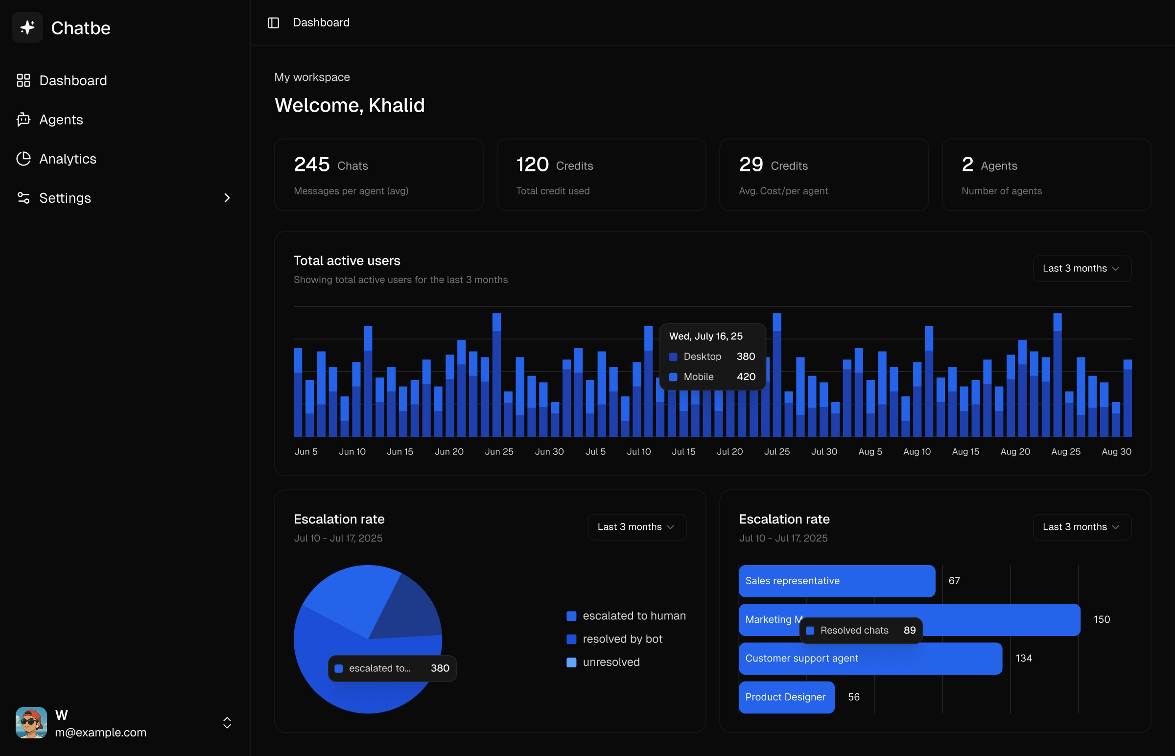Open bar chart Escalation rate period dropdown
The width and height of the screenshot is (1175, 756).
[1082, 527]
